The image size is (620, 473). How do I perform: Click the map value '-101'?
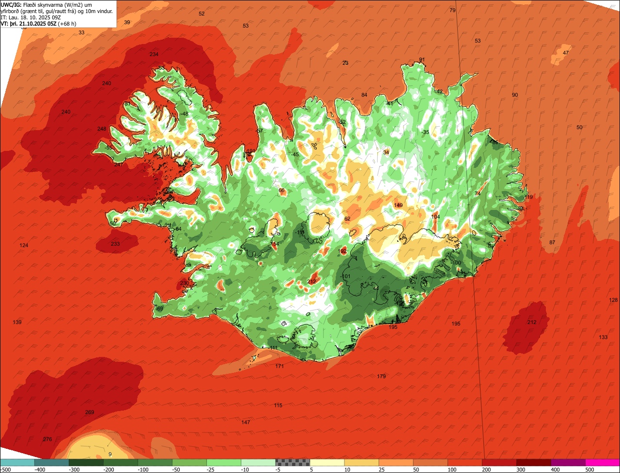point(345,276)
